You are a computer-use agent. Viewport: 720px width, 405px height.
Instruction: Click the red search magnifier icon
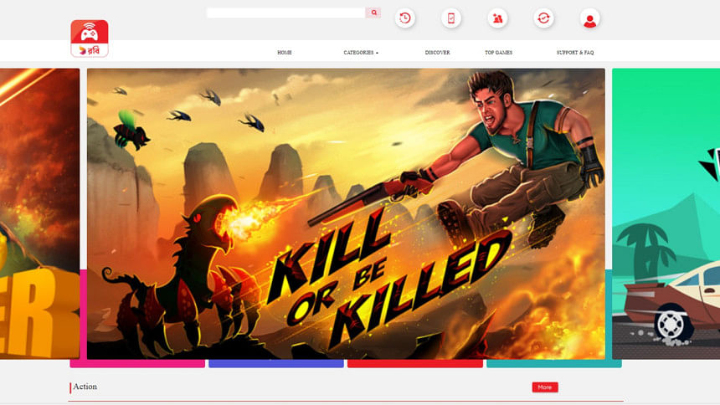pyautogui.click(x=373, y=13)
